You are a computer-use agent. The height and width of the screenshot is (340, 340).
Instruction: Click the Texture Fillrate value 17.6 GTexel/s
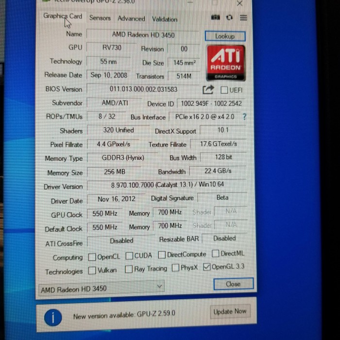point(218,144)
